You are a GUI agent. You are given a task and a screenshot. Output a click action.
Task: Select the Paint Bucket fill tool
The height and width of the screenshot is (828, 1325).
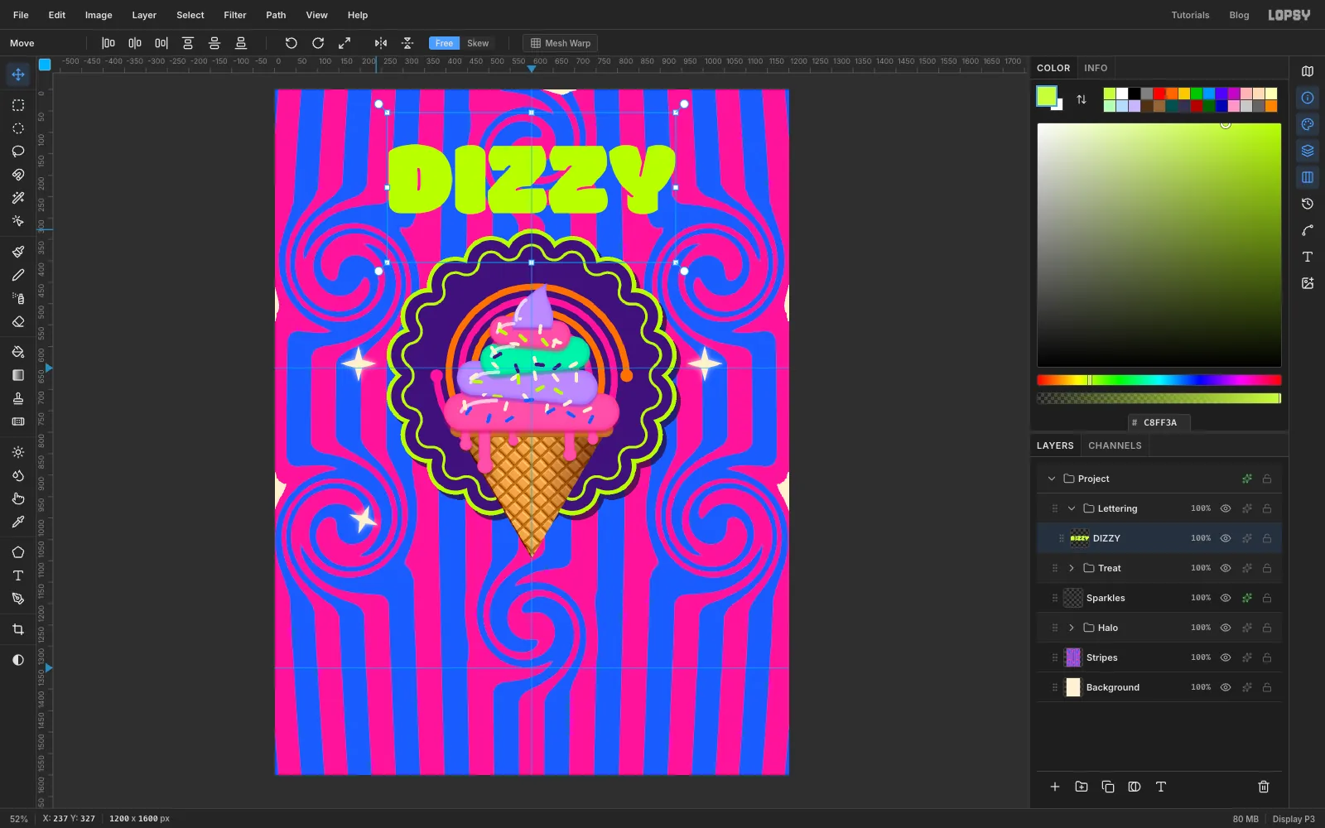pyautogui.click(x=18, y=352)
